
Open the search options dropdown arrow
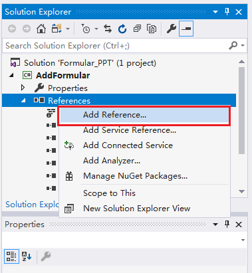pyautogui.click(x=243, y=46)
